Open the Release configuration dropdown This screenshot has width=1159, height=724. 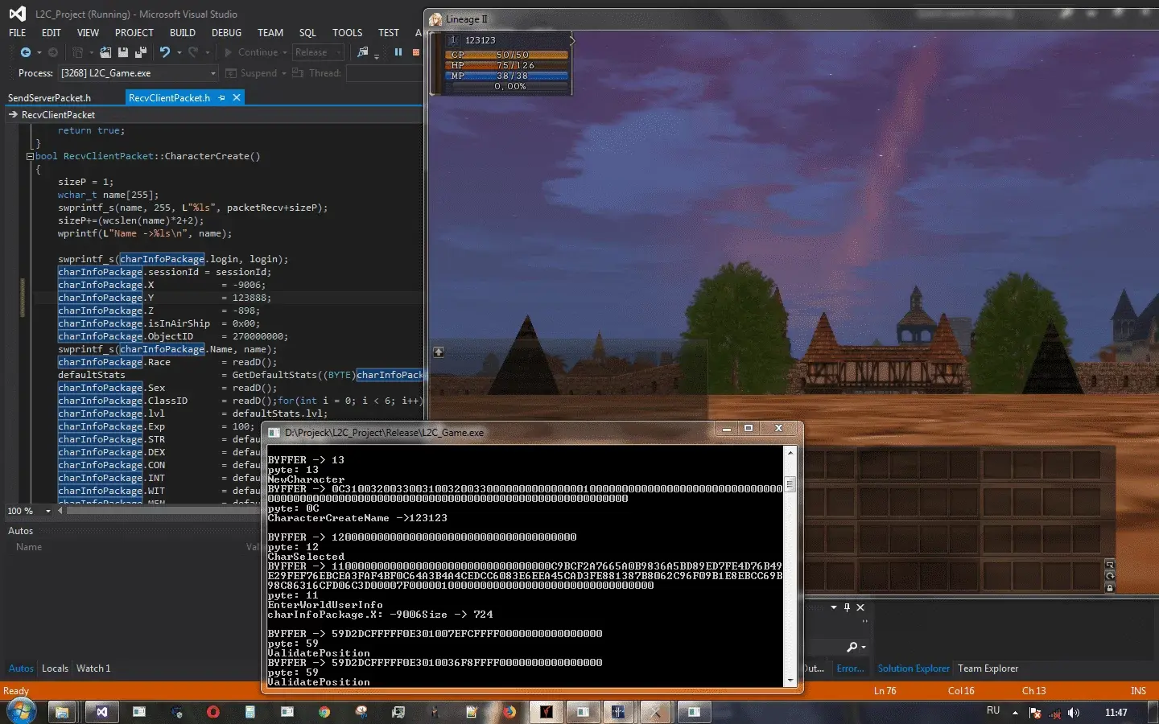pyautogui.click(x=318, y=52)
